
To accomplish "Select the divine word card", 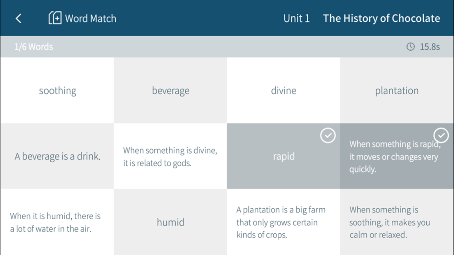I will [x=283, y=91].
